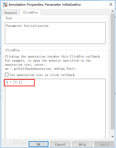Click the Use annotation text checkbox label

point(42,75)
